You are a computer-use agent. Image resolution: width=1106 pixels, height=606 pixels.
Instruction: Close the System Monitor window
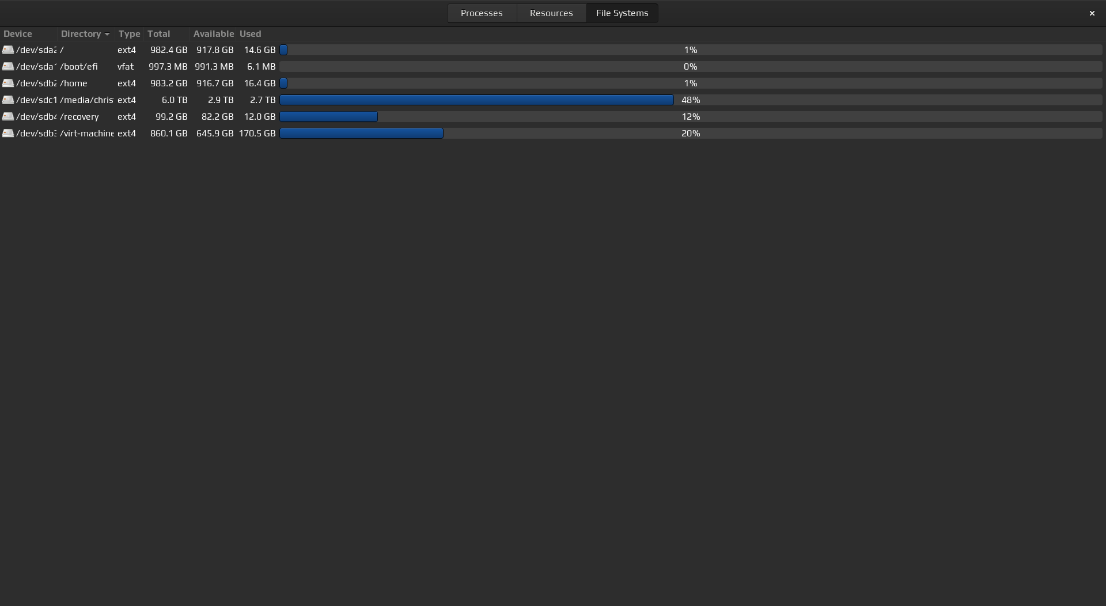pyautogui.click(x=1092, y=13)
